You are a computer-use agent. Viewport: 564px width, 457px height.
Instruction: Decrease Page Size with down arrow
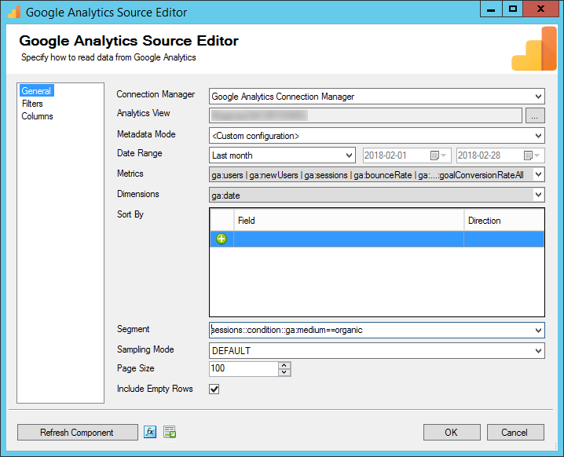(x=284, y=372)
